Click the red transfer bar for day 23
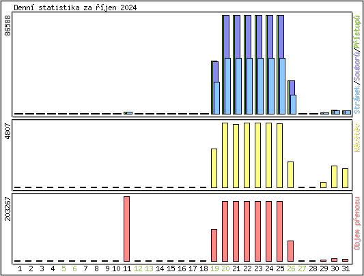 coord(257,231)
